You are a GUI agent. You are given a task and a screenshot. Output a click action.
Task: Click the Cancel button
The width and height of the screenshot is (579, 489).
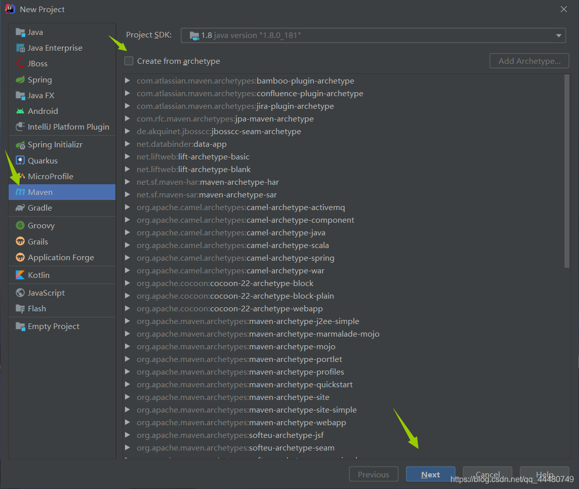tap(487, 474)
